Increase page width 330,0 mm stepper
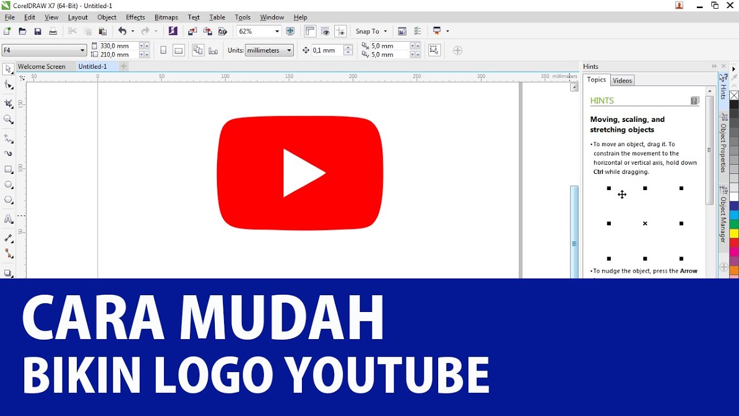Screen dimensions: 739x416 click(147, 46)
